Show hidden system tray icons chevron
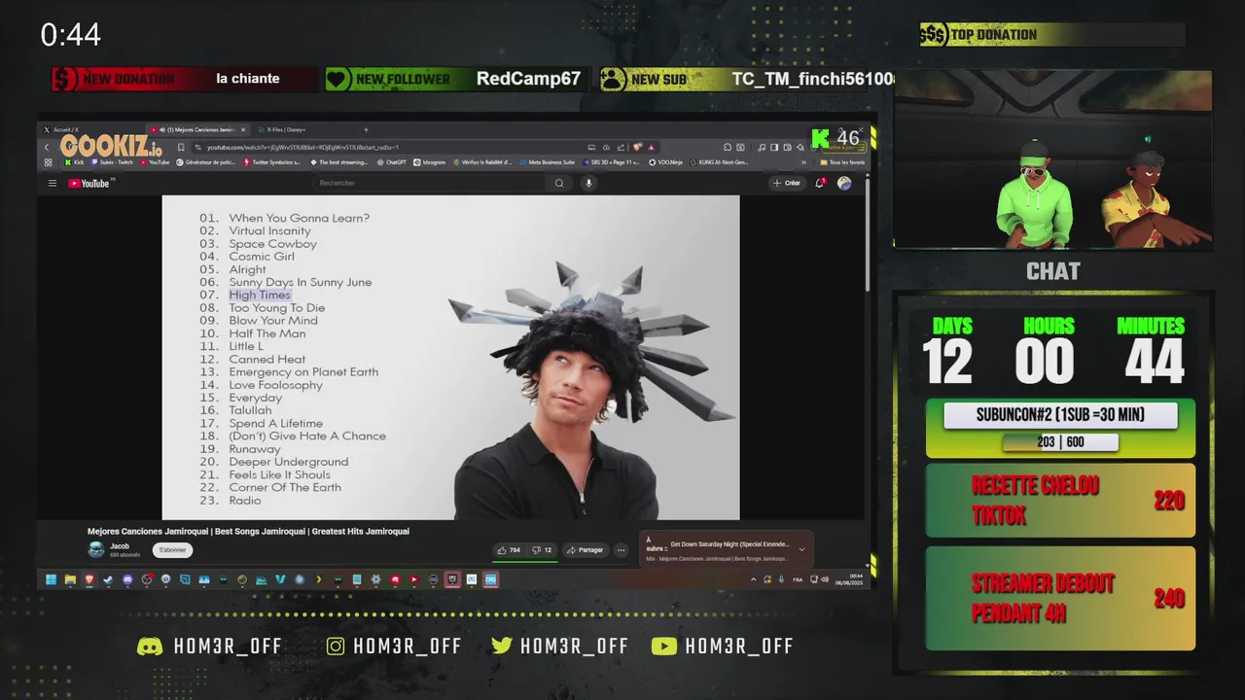 point(753,579)
